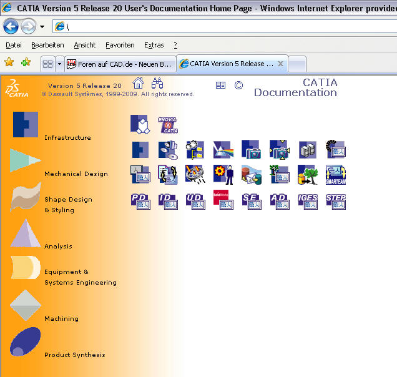The width and height of the screenshot is (397, 377).
Task: Click the Dassault CATIA logo
Action: pyautogui.click(x=17, y=88)
